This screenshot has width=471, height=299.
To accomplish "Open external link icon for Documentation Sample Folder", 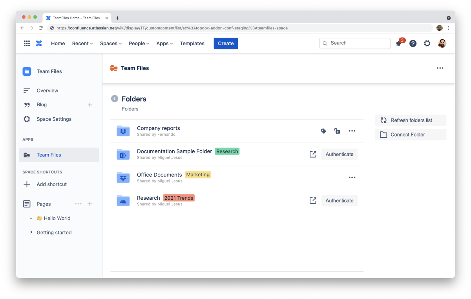I will click(x=313, y=154).
